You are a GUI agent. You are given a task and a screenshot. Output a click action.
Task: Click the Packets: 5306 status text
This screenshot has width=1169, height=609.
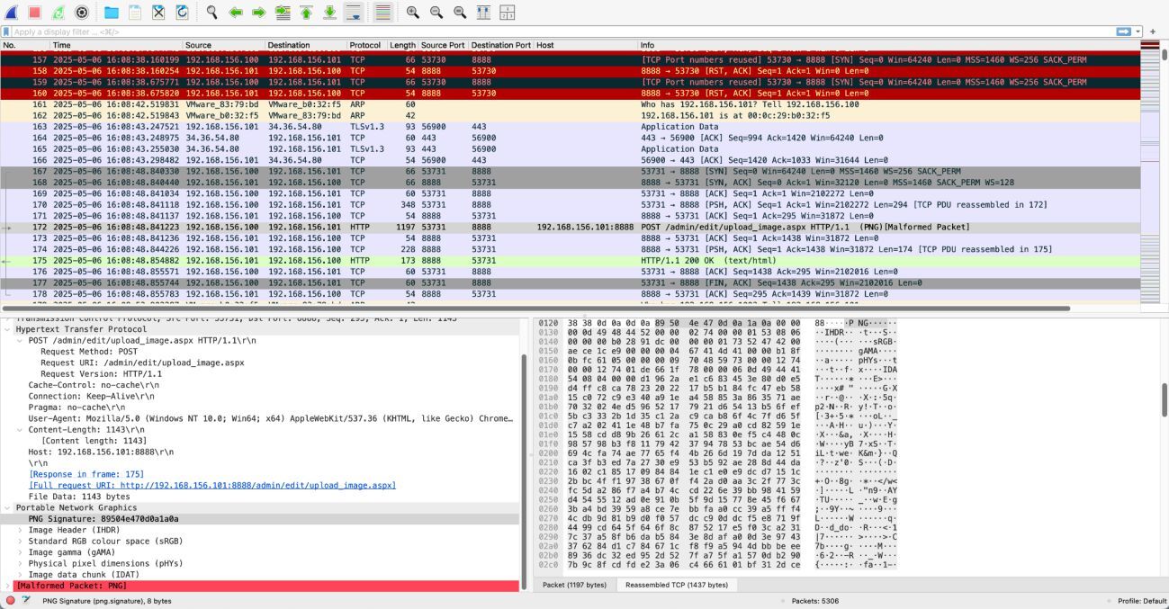814,600
